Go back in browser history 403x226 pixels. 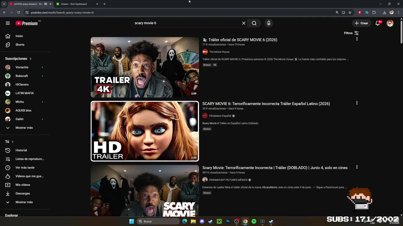pyautogui.click(x=4, y=13)
